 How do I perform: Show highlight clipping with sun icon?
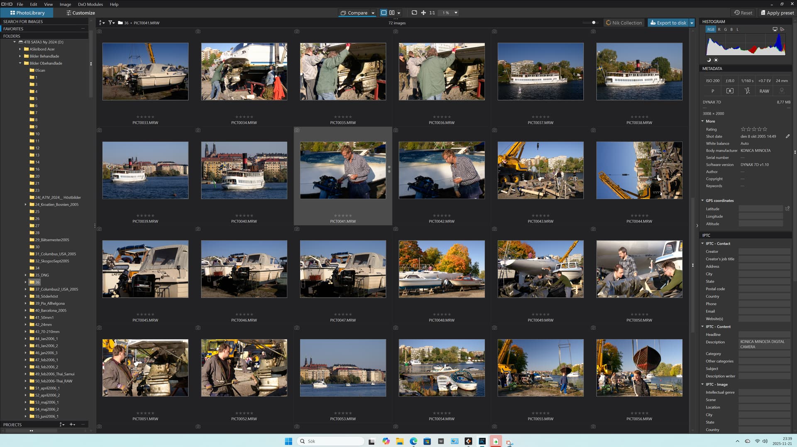[716, 60]
